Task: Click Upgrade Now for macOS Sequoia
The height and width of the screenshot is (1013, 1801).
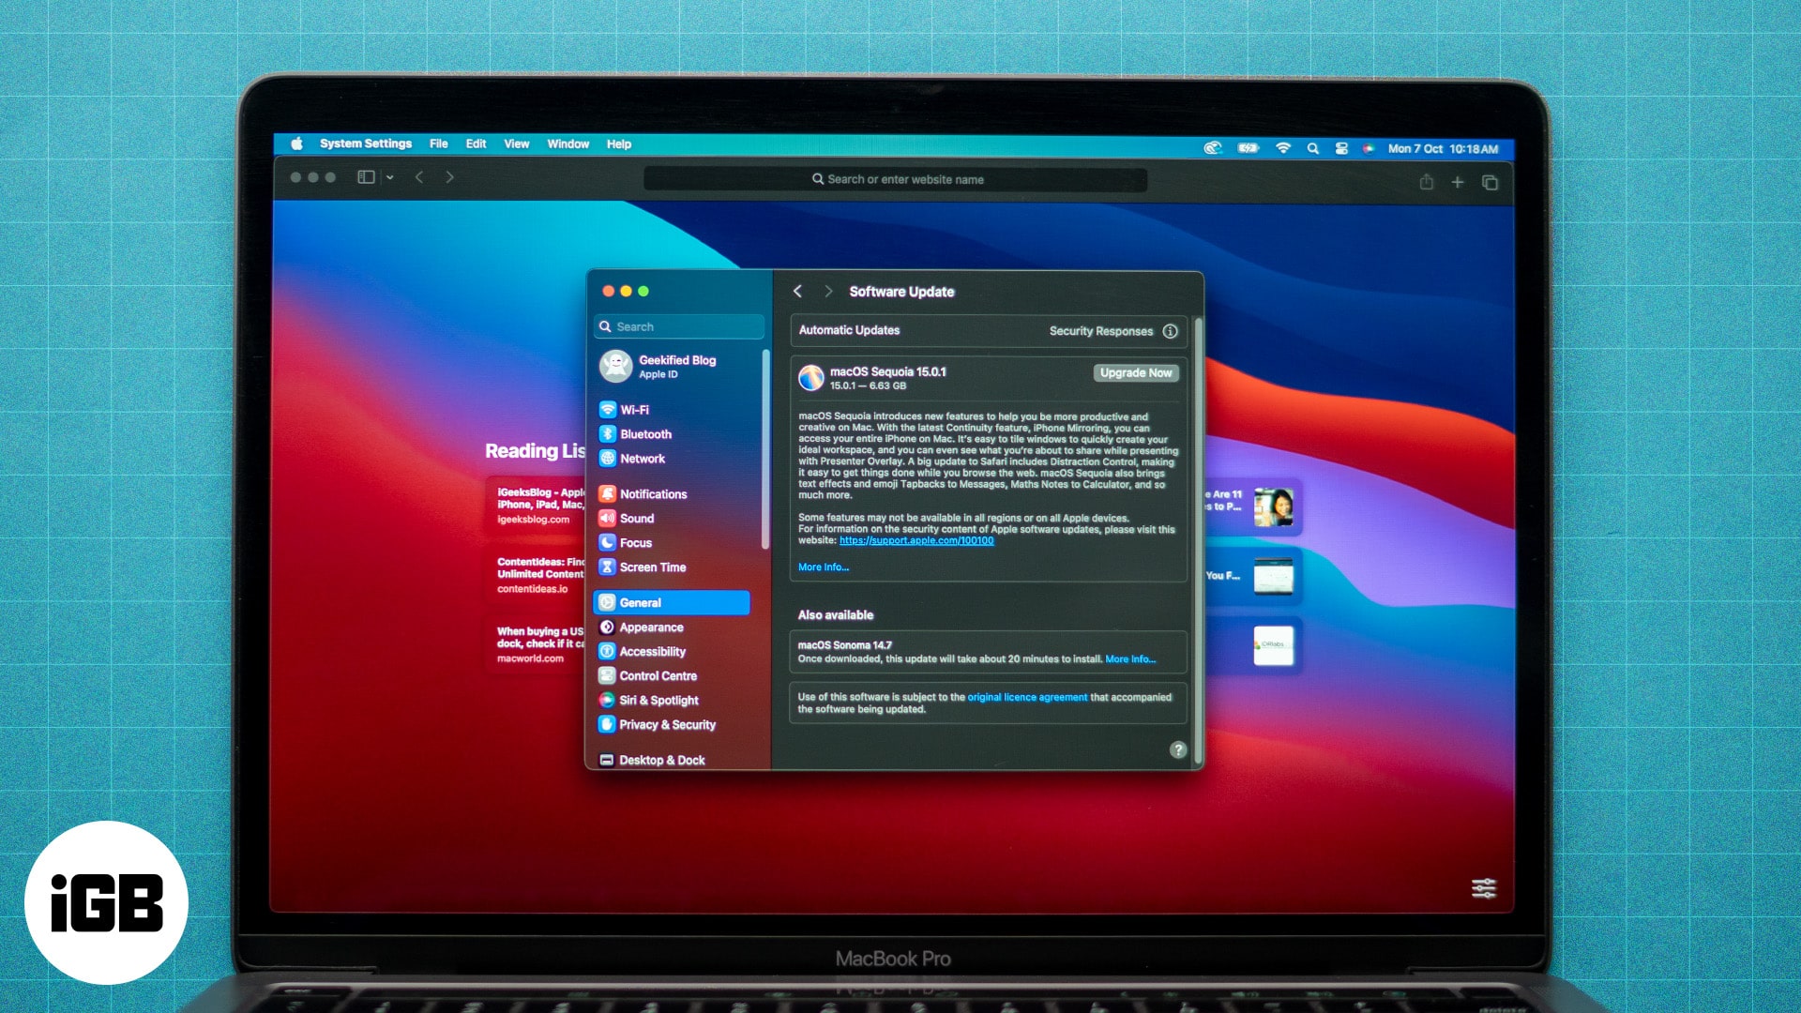Action: (x=1134, y=372)
